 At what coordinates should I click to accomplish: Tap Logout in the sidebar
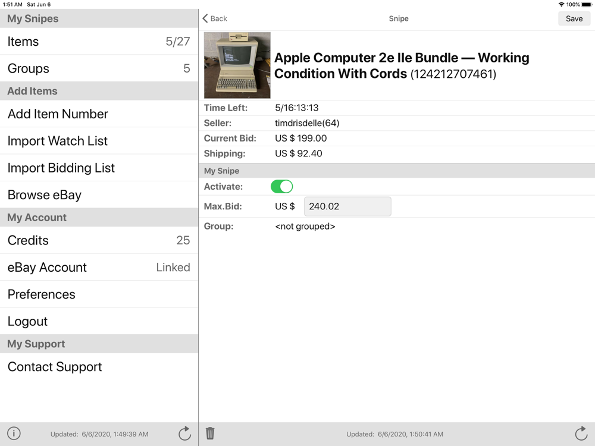pos(99,321)
